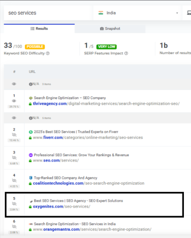
Task: Click the desktop device icon beside the country selector
Action: [x=189, y=13]
